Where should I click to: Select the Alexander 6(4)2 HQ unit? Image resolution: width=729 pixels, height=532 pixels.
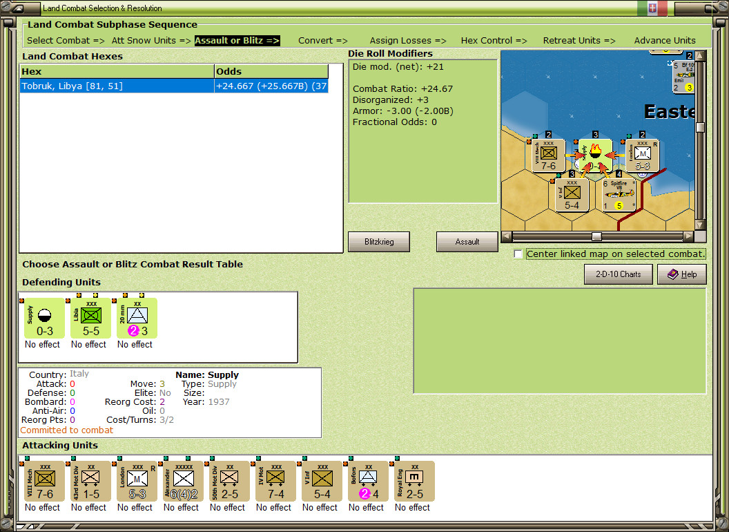[x=183, y=482]
